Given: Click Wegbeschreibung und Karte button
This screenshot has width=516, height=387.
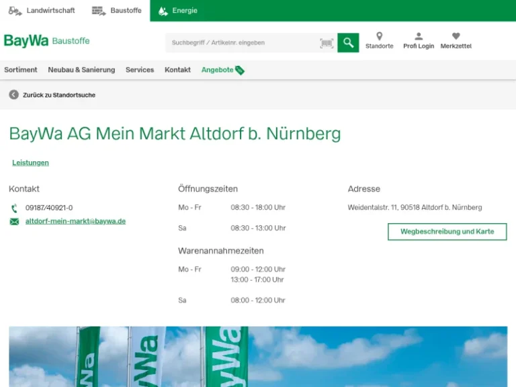Looking at the screenshot, I should (x=447, y=232).
